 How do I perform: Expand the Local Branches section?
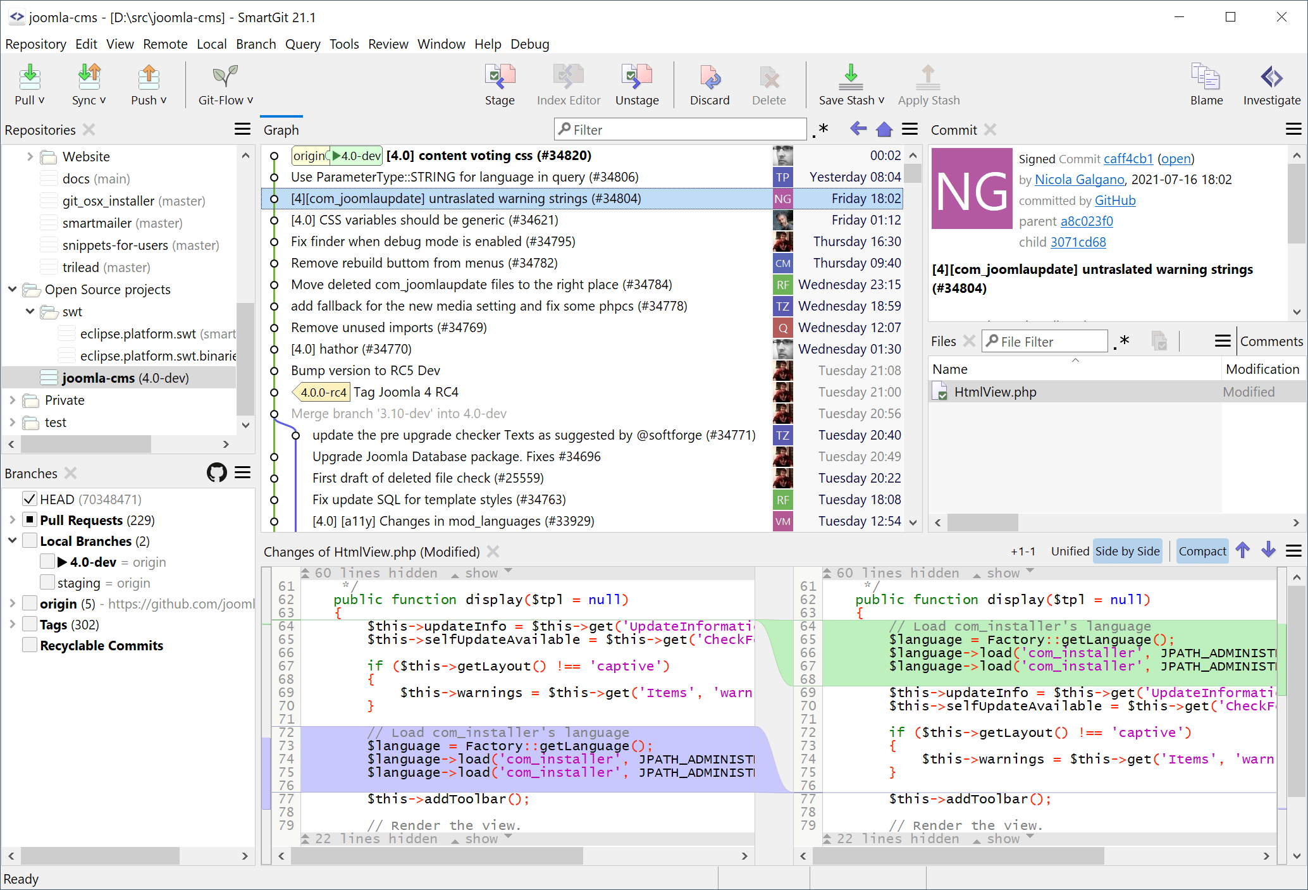click(x=14, y=540)
